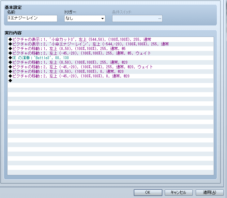Viewport: 227px width, 198px height.
Task: Select row ピクチャの移動：1, 255, 通常, @20
Action: coord(111,62)
